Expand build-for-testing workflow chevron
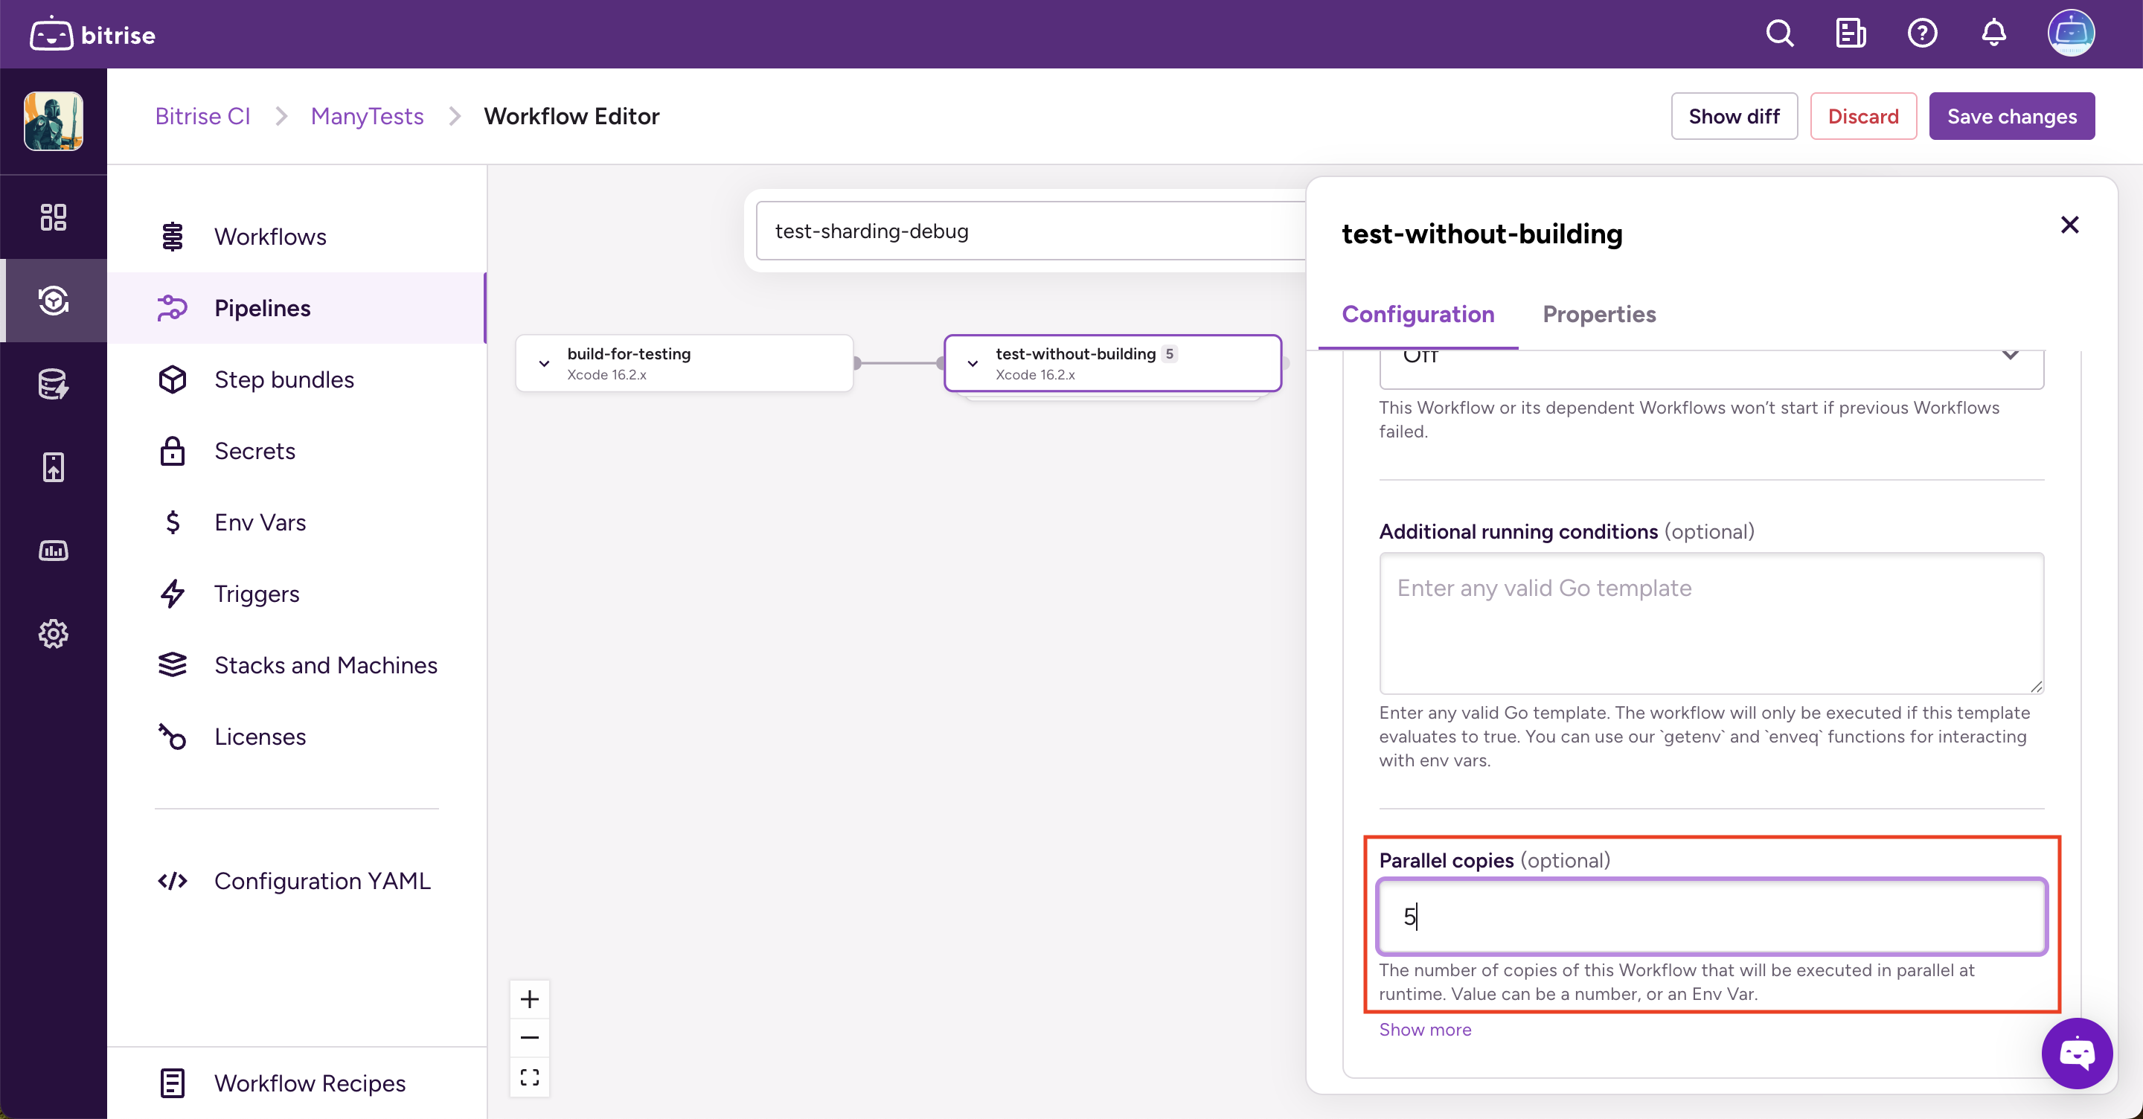 tap(544, 364)
